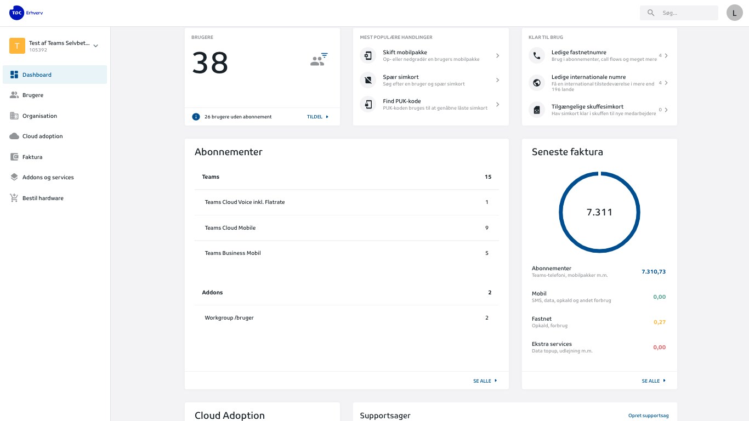Click the Spær simkort action title
Screen dimensions: 749x421
401,77
